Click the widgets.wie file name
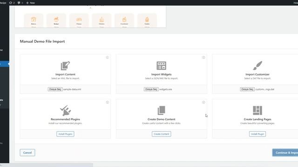 coord(166,89)
